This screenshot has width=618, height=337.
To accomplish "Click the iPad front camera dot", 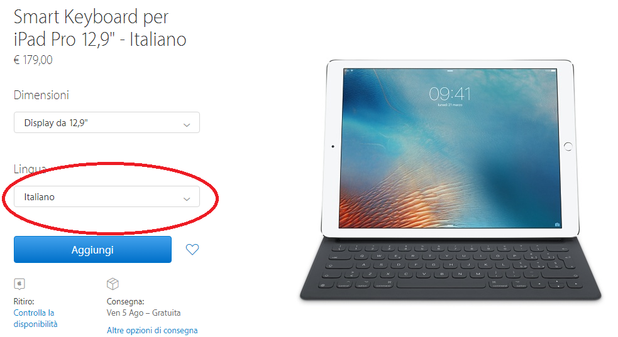I will [x=333, y=147].
